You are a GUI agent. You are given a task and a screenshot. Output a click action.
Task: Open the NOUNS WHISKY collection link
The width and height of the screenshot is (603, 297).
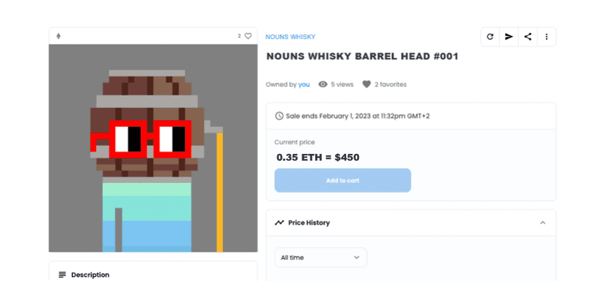tap(291, 37)
